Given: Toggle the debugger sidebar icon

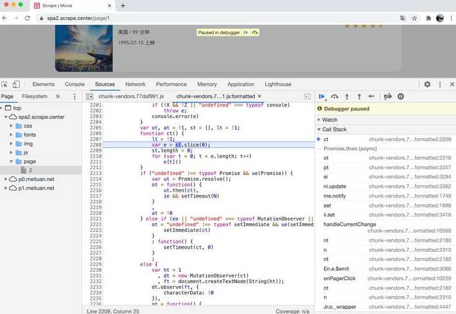Looking at the screenshot, I should coord(307,96).
